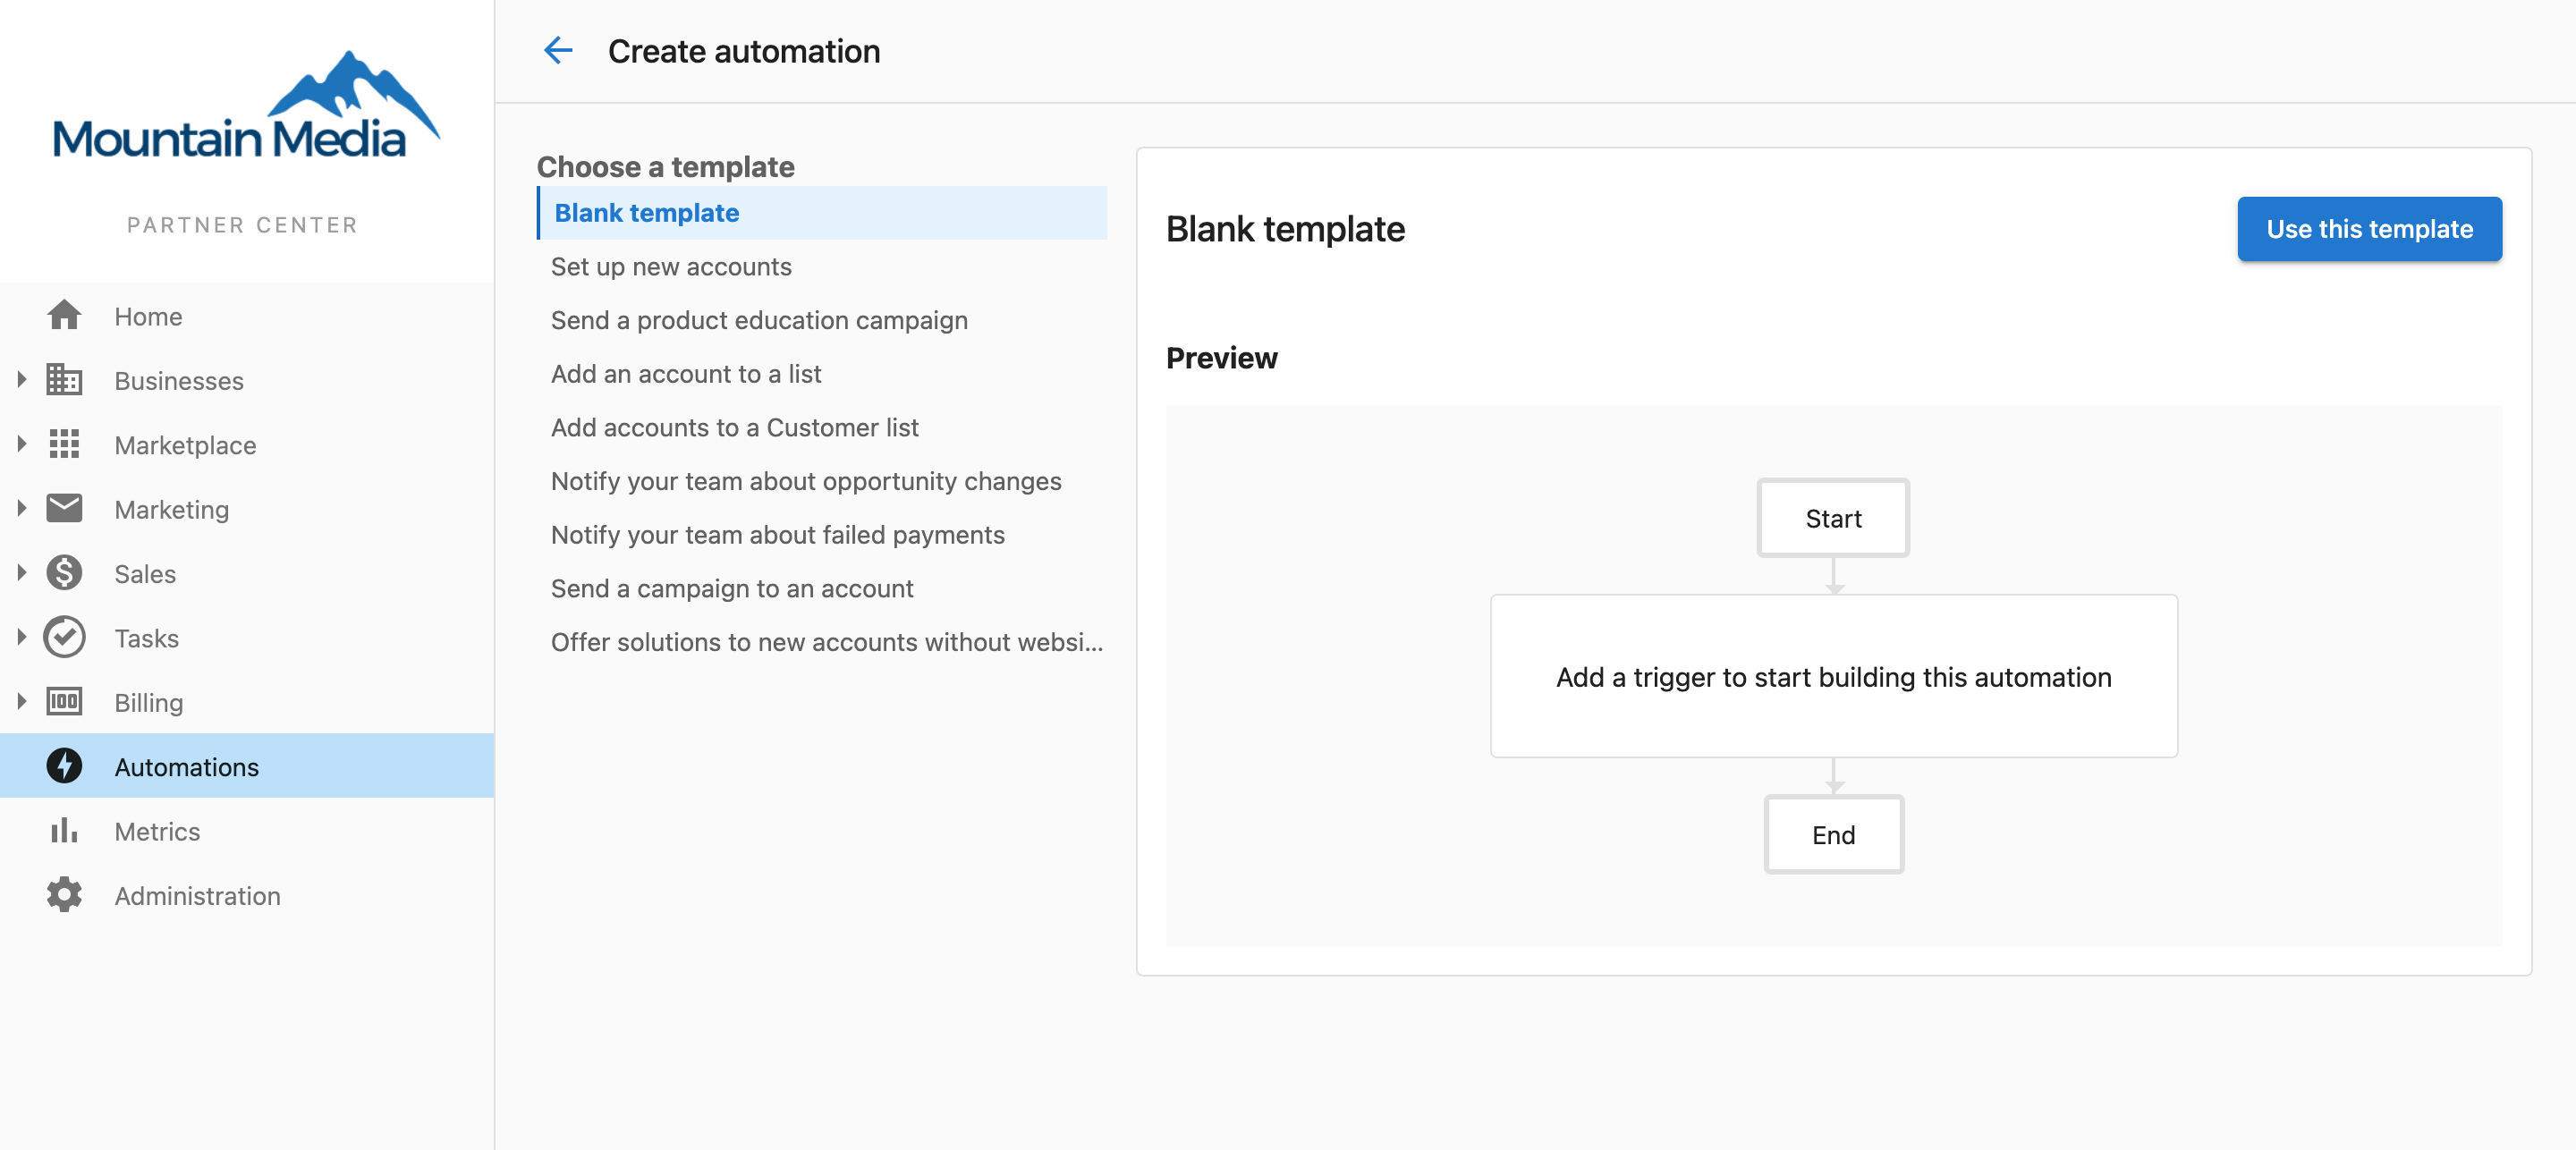Expand the Businesses section arrow
Image resolution: width=2576 pixels, height=1150 pixels.
click(22, 380)
